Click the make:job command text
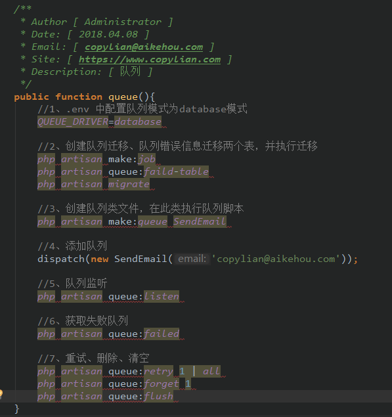This screenshot has width=392, height=417. pos(132,160)
